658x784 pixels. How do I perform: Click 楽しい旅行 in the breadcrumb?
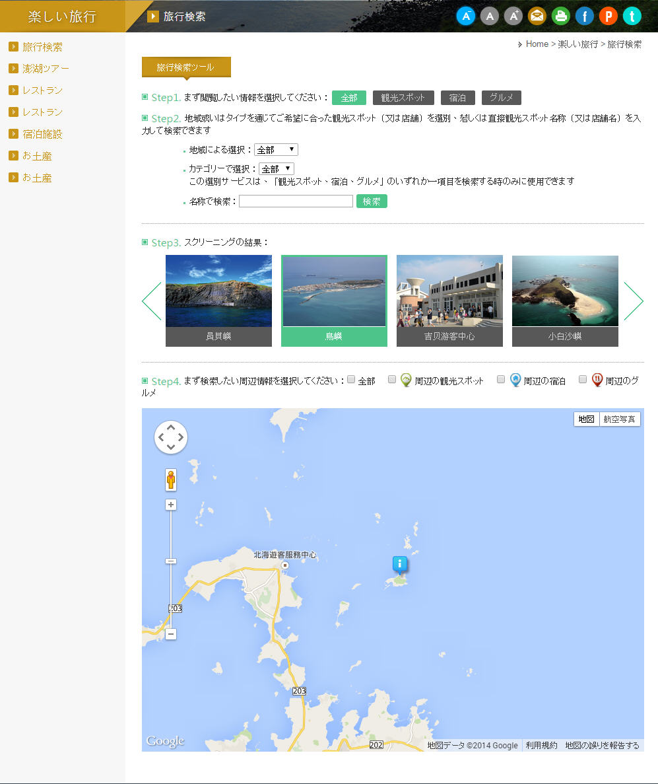(x=578, y=44)
